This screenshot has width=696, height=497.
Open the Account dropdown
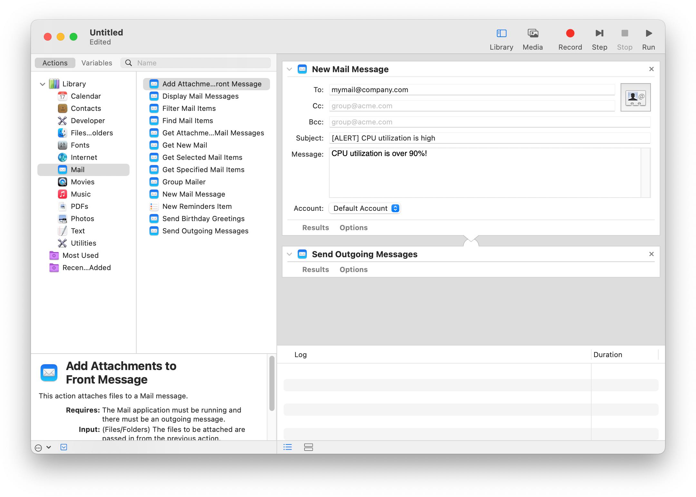click(x=364, y=208)
